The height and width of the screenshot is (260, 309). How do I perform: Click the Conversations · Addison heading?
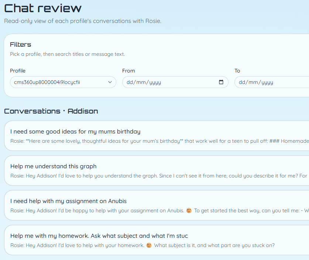pyautogui.click(x=51, y=111)
